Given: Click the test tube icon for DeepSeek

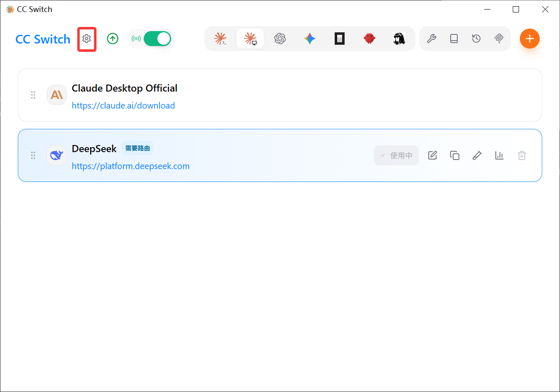Looking at the screenshot, I should coord(477,155).
